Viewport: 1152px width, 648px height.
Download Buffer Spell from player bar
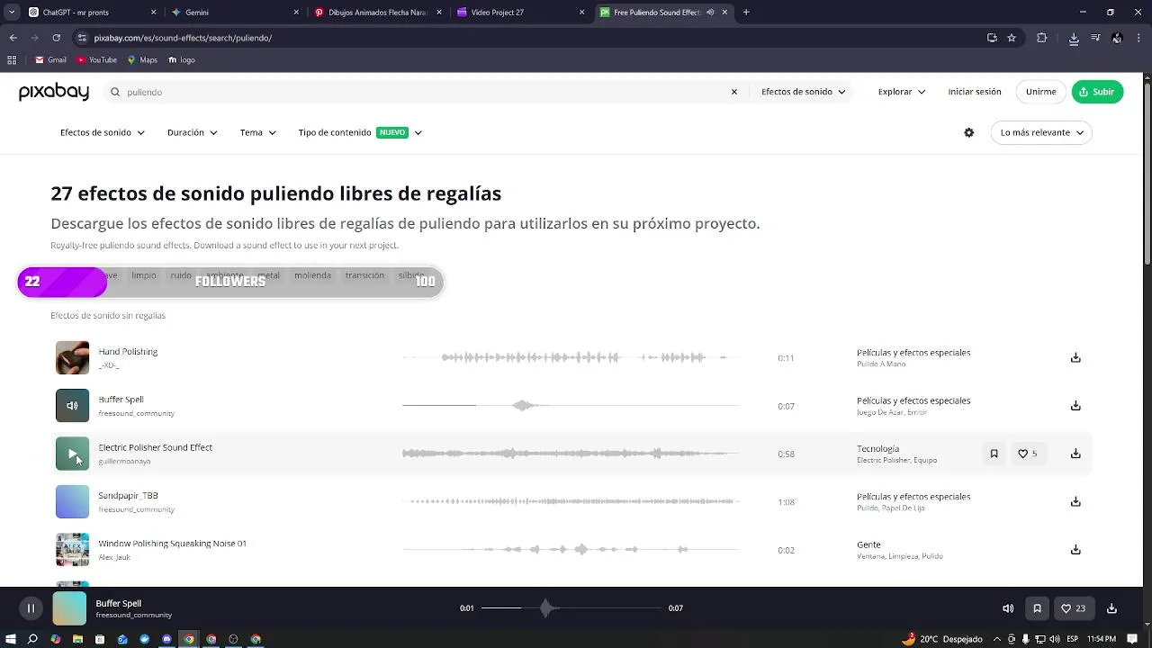[x=1111, y=608]
